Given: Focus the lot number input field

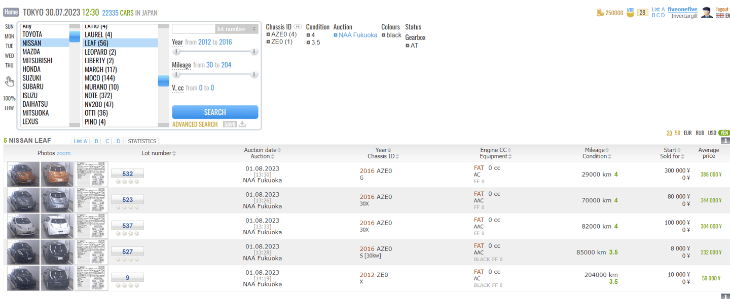Looking at the screenshot, I should pyautogui.click(x=194, y=29).
